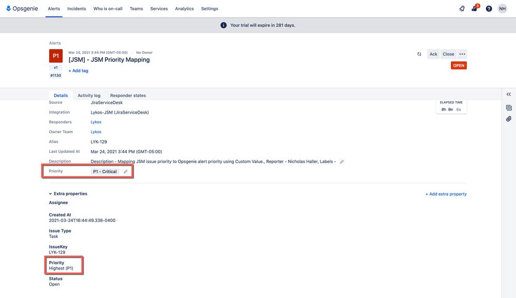Open the help question mark icon

(x=489, y=9)
